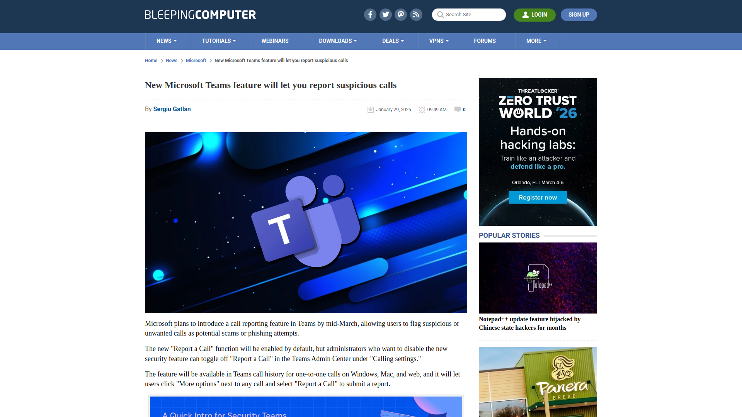Open author Sergiu Gatlan's profile link
Viewport: 742px width, 417px height.
[x=172, y=109]
